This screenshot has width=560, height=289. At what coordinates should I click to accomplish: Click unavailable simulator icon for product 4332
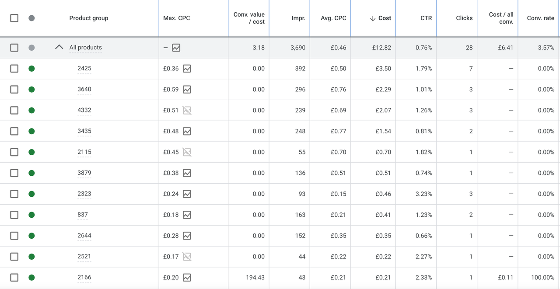pos(187,111)
